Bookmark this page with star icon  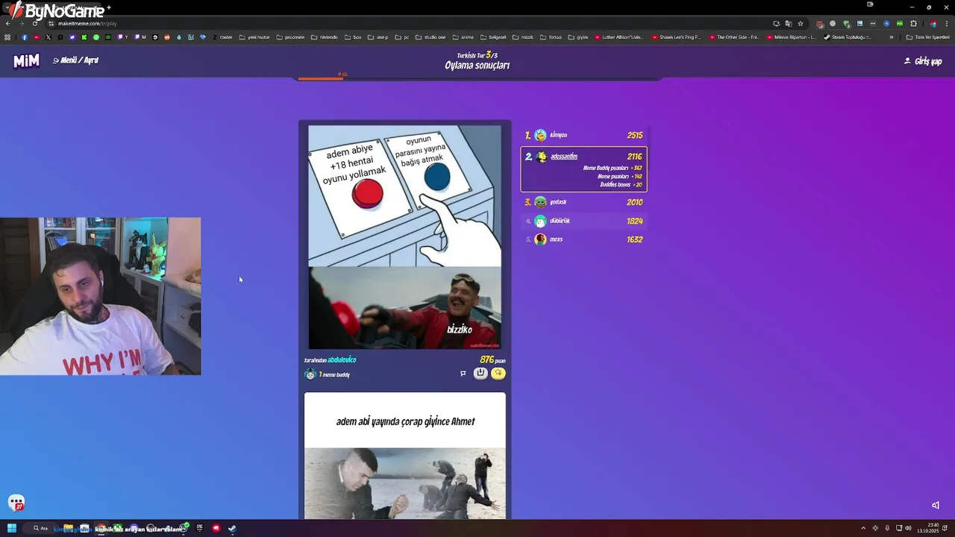801,23
